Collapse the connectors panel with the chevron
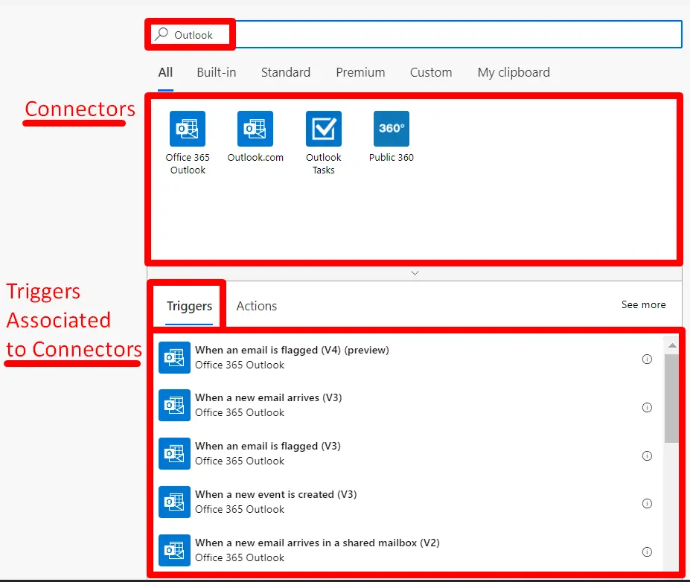This screenshot has height=582, width=690. coord(415,273)
